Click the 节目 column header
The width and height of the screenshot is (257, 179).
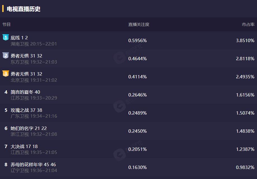(6, 24)
